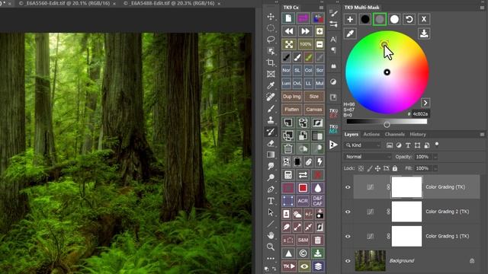Screen dimensions: 488x274
Task: Click TK9 Cx zoom-out minus icon
Action: tap(319, 44)
